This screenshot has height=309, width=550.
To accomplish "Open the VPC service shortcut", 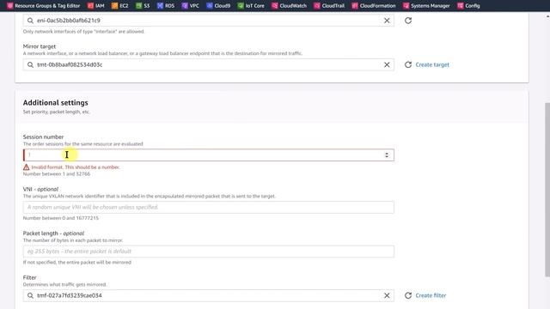I will point(190,6).
